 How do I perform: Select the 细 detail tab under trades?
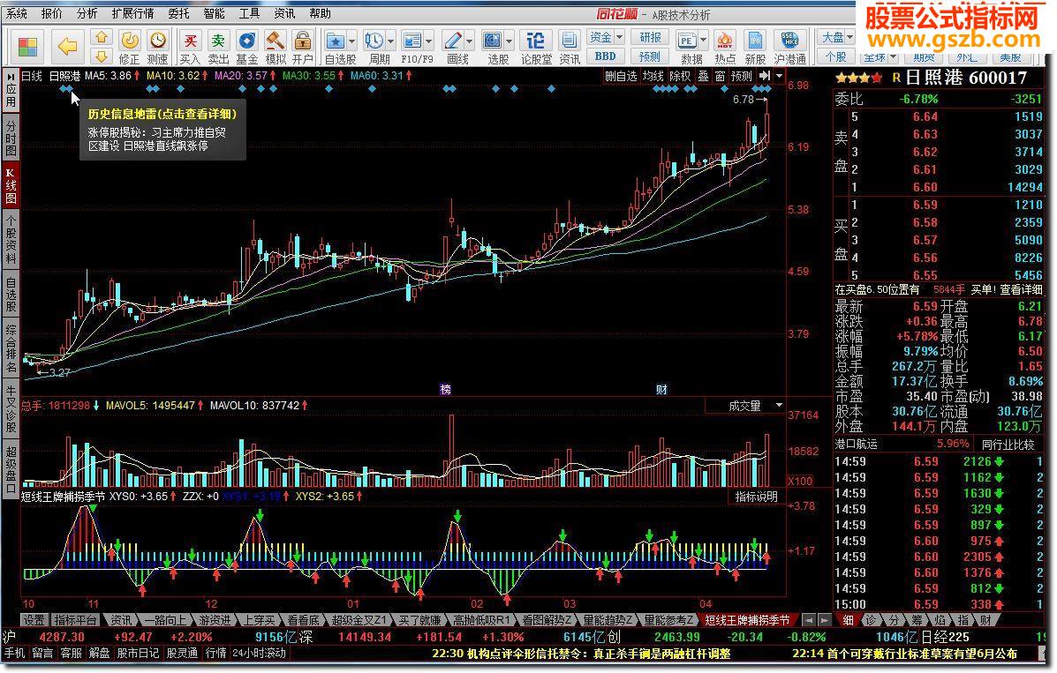coord(848,620)
